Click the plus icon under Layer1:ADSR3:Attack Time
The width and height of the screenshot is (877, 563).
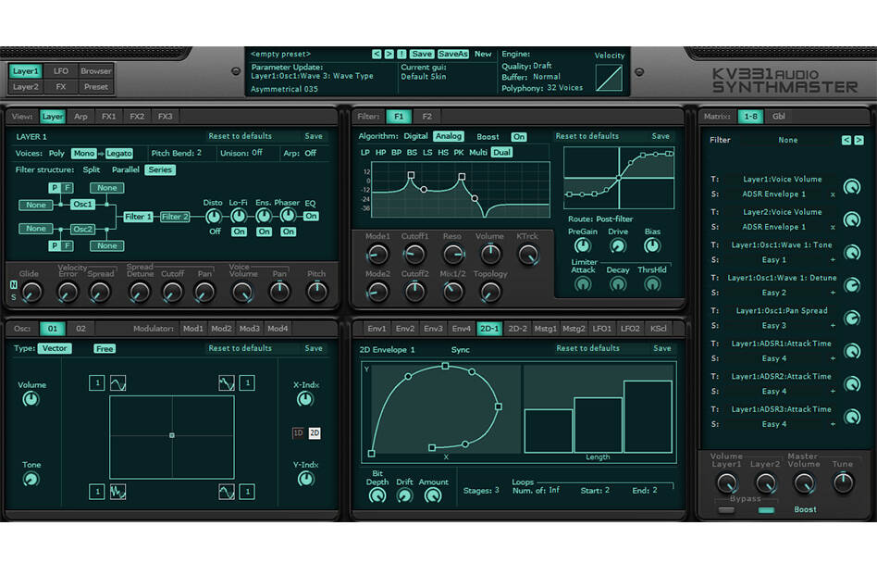pyautogui.click(x=833, y=425)
